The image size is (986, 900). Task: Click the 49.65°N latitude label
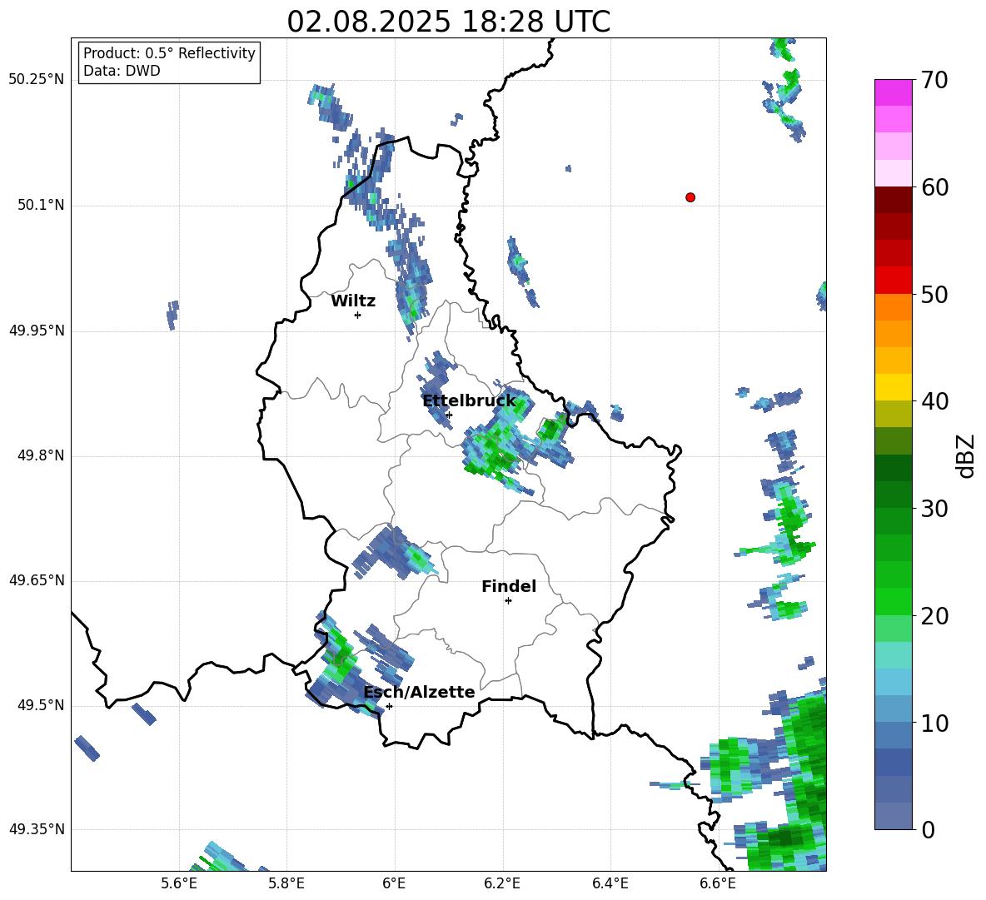[x=37, y=580]
